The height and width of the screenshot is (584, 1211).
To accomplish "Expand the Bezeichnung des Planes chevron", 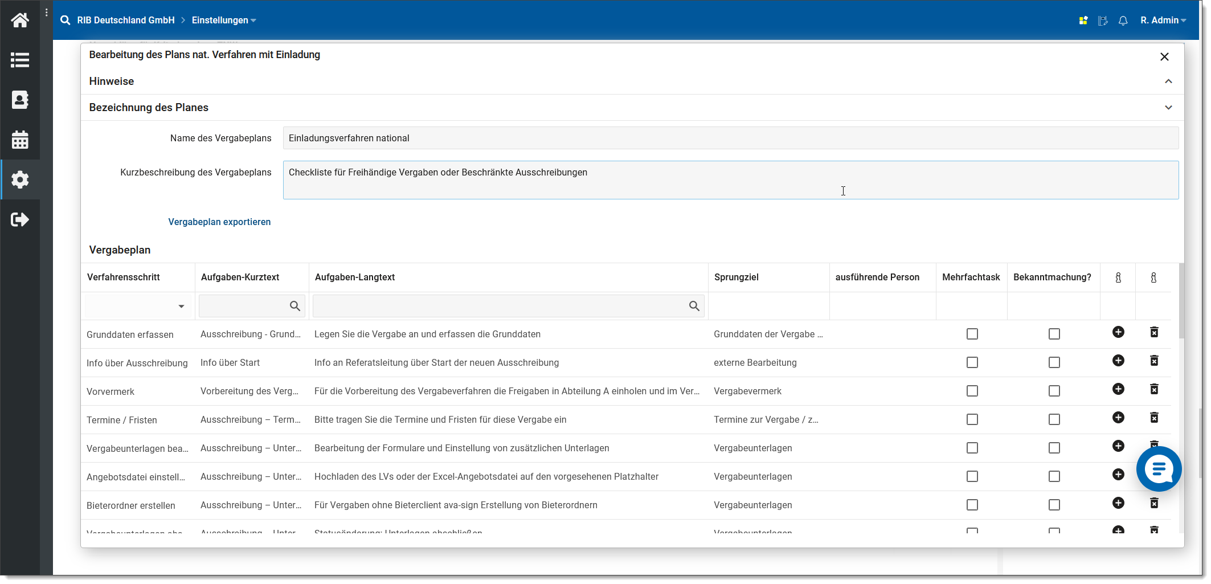I will 1168,107.
